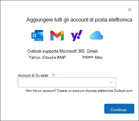Viewport: 139px width, 121px height.
Task: Focus the email account input field
Action: click(x=67, y=82)
